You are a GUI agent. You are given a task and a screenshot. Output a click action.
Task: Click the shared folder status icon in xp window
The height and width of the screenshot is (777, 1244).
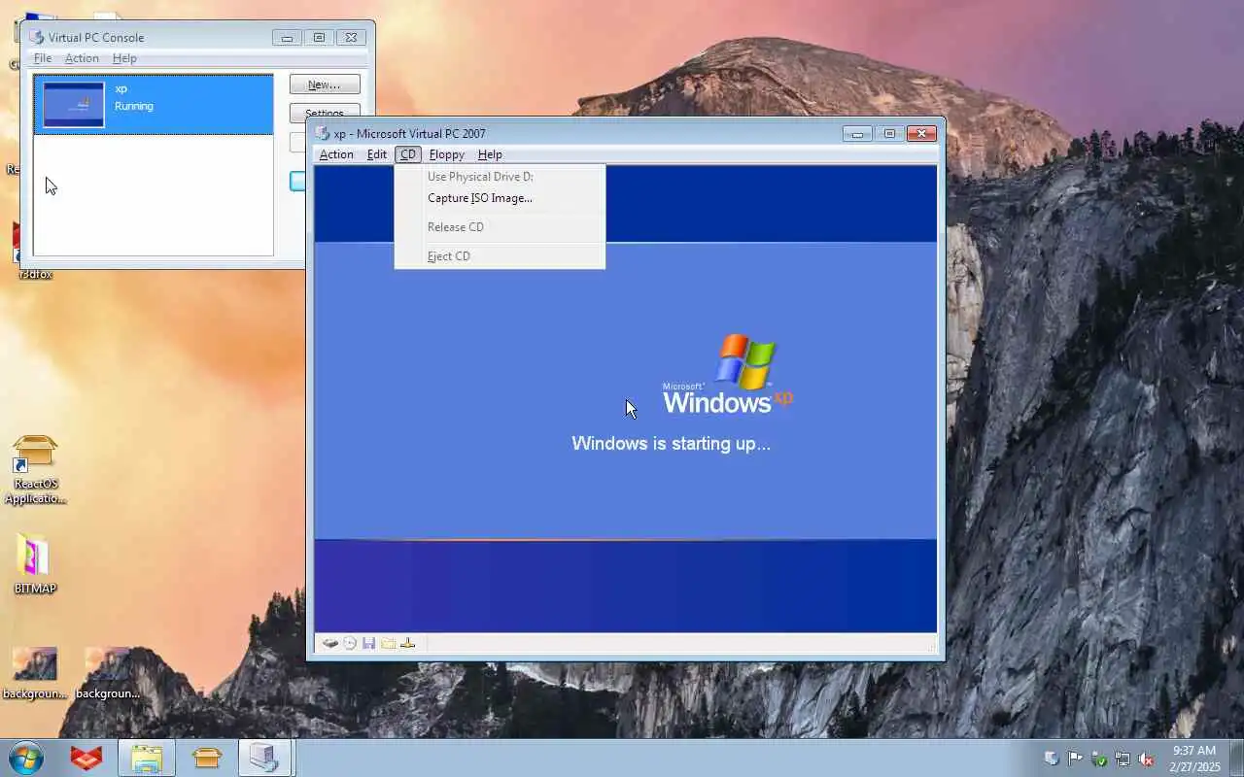point(389,643)
